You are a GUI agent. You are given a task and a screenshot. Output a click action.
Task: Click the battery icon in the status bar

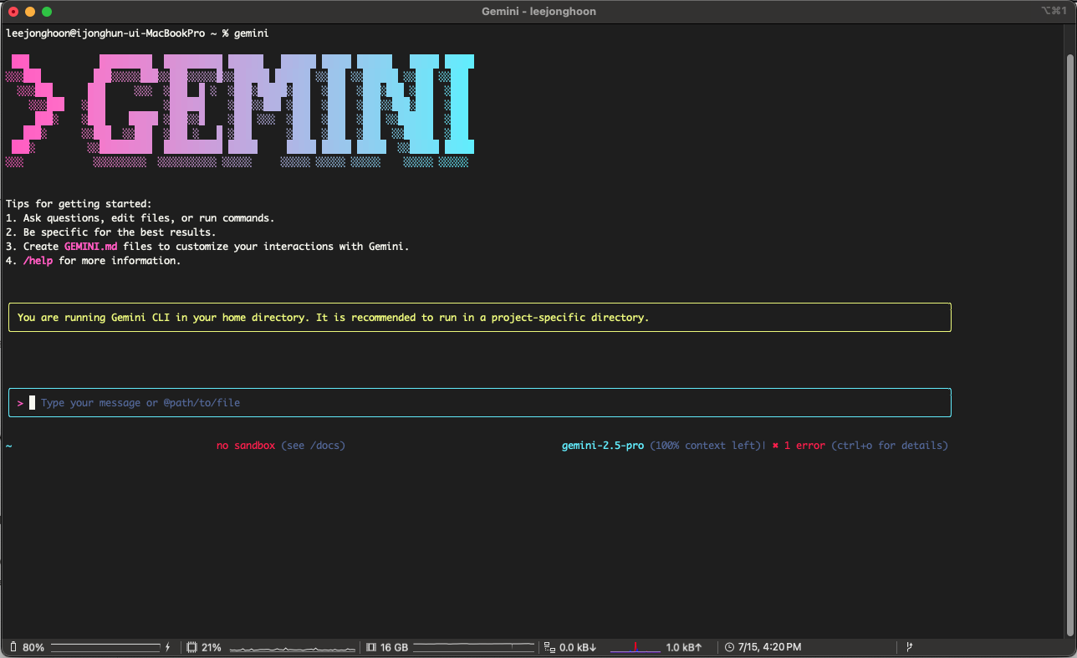pyautogui.click(x=13, y=647)
